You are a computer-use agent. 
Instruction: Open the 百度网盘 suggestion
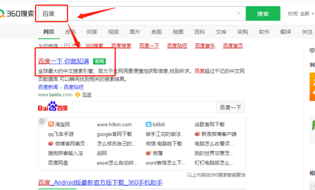(58, 163)
